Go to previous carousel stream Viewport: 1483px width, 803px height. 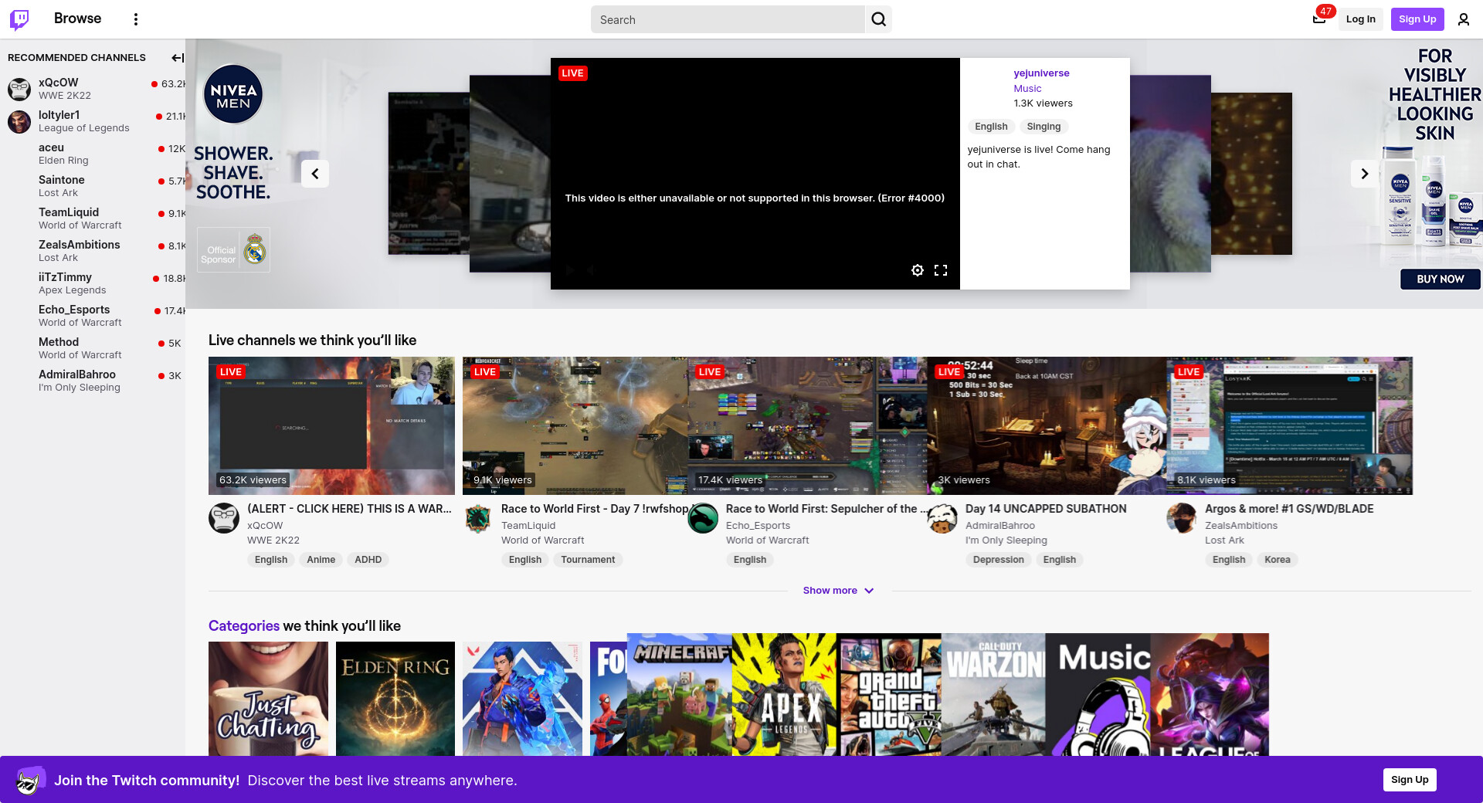click(315, 174)
